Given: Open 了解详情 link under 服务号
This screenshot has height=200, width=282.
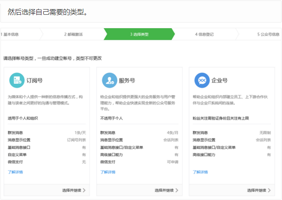Looking at the screenshot, I should pos(108,172).
